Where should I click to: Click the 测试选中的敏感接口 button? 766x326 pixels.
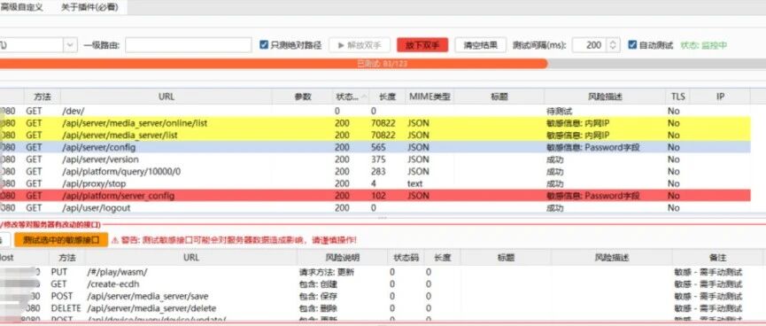[61, 240]
